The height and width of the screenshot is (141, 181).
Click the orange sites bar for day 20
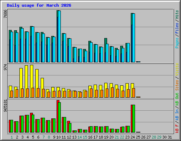click(x=112, y=92)
